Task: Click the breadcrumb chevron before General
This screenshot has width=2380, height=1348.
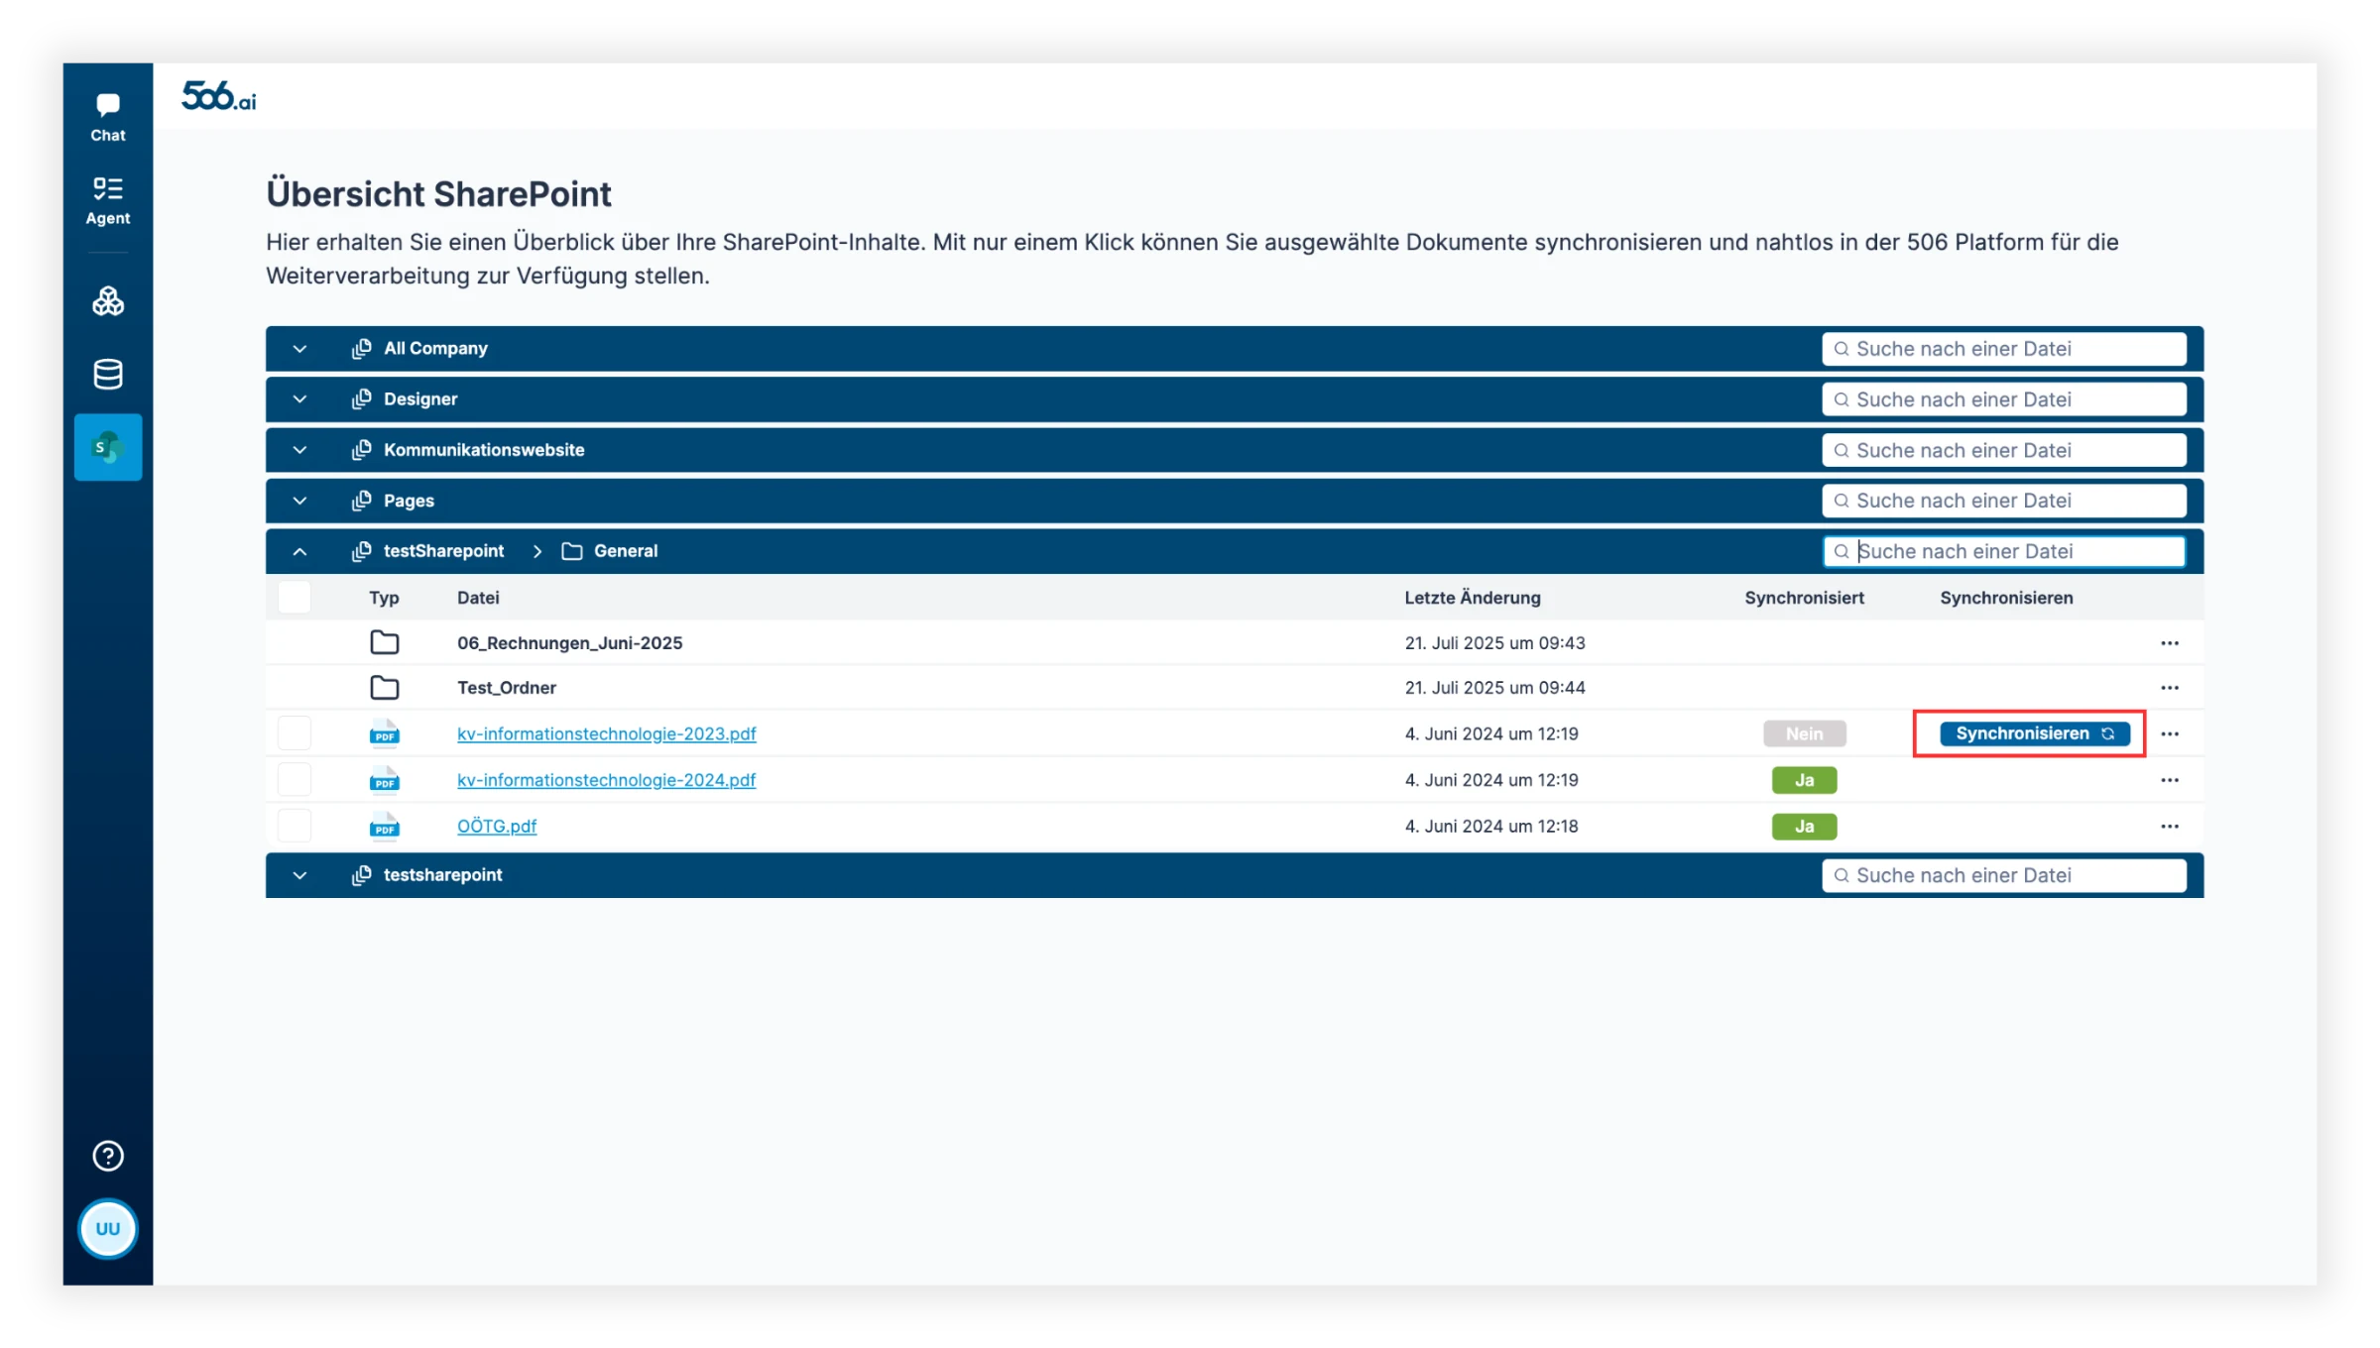Action: tap(537, 551)
